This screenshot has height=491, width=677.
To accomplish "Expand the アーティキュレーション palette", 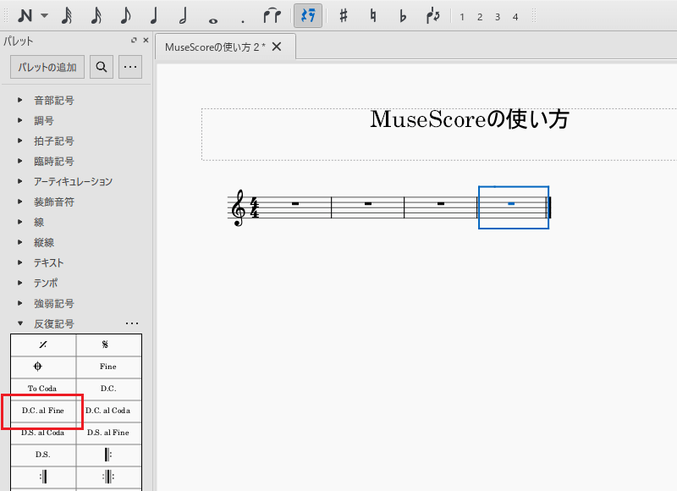I will 20,181.
